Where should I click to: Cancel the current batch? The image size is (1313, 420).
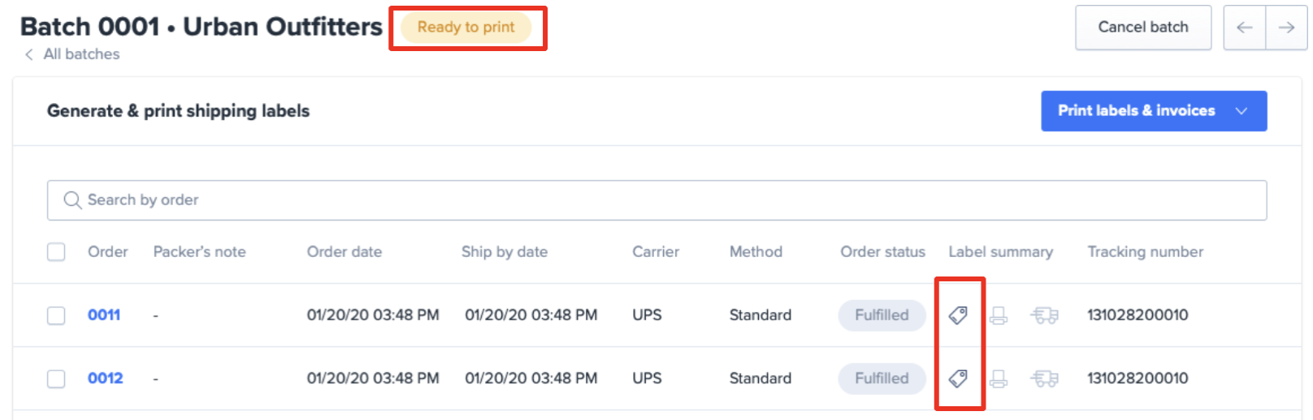[1143, 28]
